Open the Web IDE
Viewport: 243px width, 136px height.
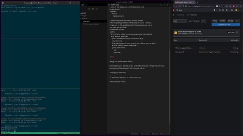pyautogui.click(x=230, y=21)
